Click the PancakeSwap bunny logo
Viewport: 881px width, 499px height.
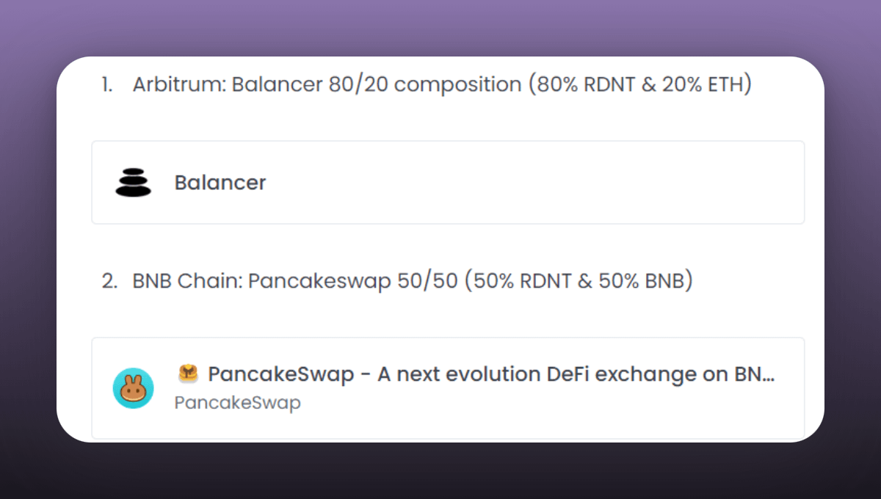click(x=133, y=388)
